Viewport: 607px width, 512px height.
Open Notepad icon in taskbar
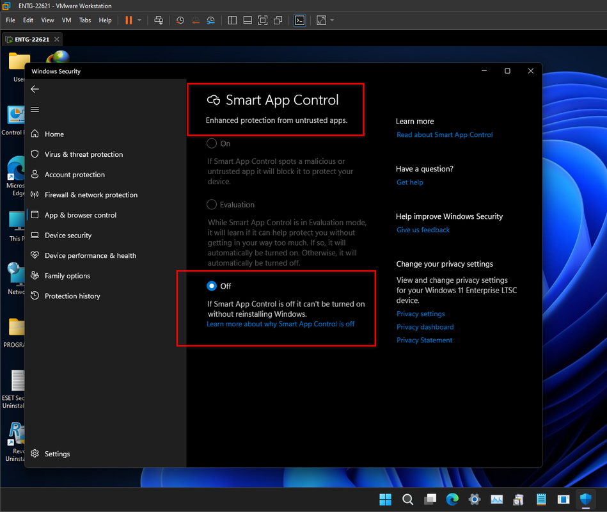click(x=541, y=500)
